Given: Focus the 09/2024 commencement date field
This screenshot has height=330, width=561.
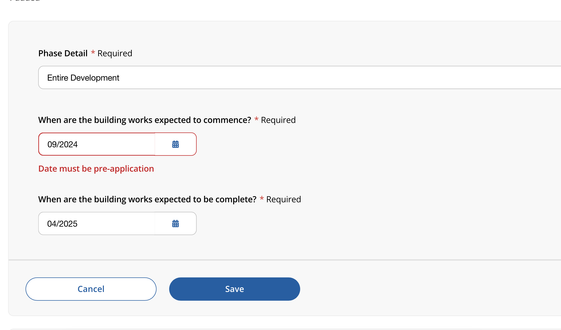Looking at the screenshot, I should pyautogui.click(x=97, y=144).
